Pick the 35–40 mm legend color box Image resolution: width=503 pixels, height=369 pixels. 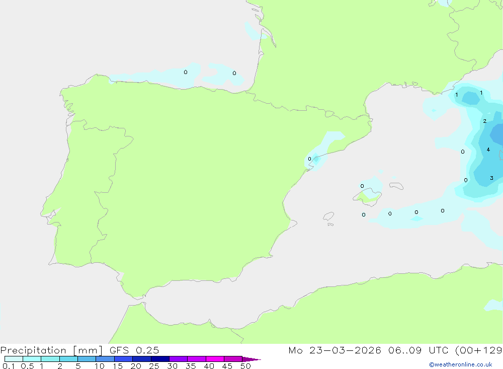coord(197,359)
